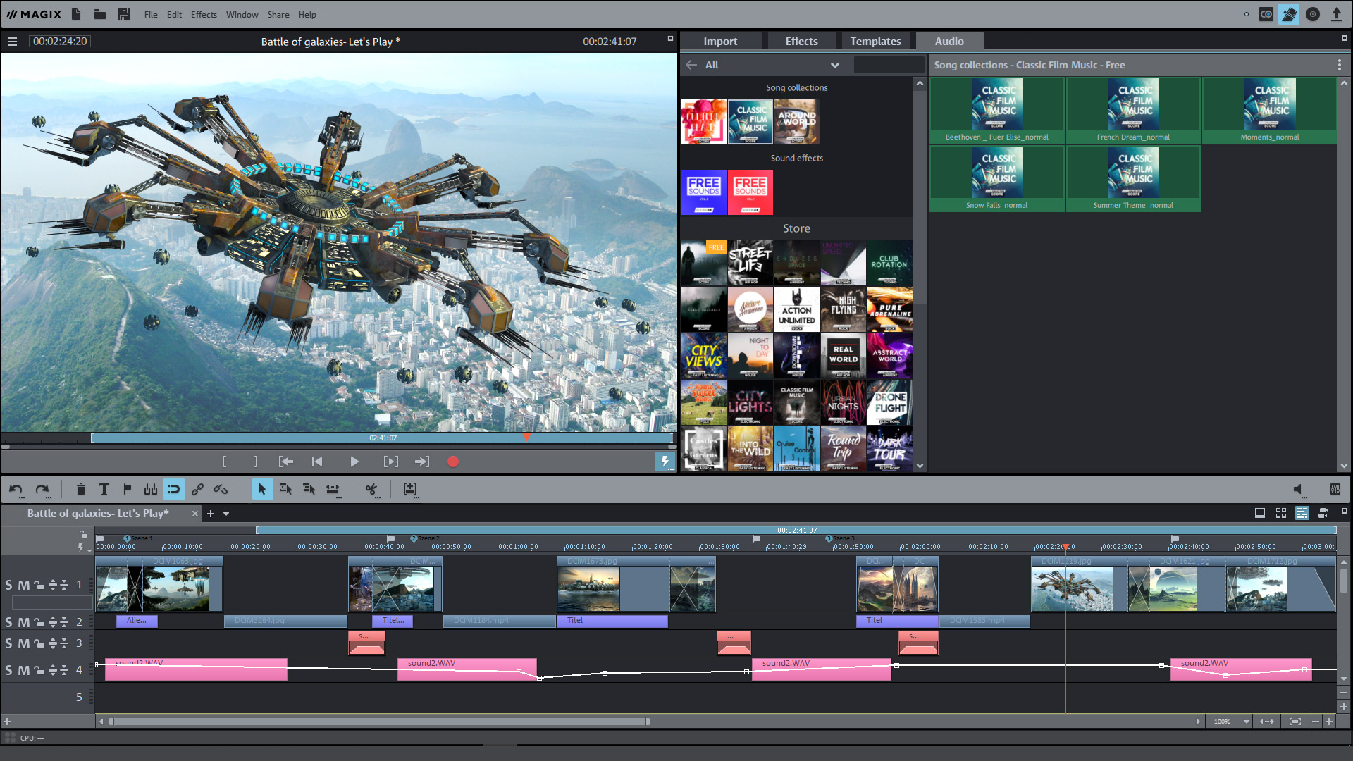The width and height of the screenshot is (1353, 761).
Task: Open the panel options menu via the three-dot icon
Action: (x=1340, y=64)
